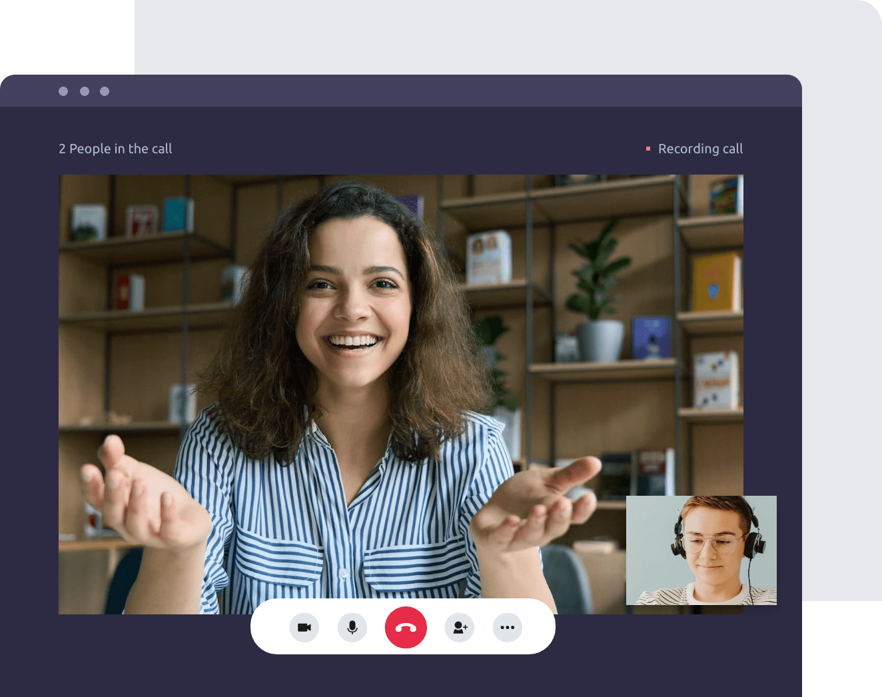Click the green block at bottom-right corner

tap(842, 650)
